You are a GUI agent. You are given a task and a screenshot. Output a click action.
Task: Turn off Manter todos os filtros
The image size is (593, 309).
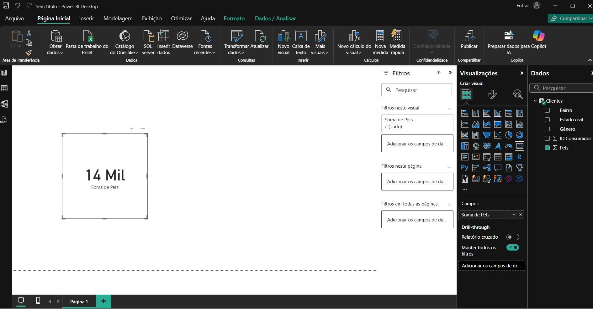[x=512, y=248]
